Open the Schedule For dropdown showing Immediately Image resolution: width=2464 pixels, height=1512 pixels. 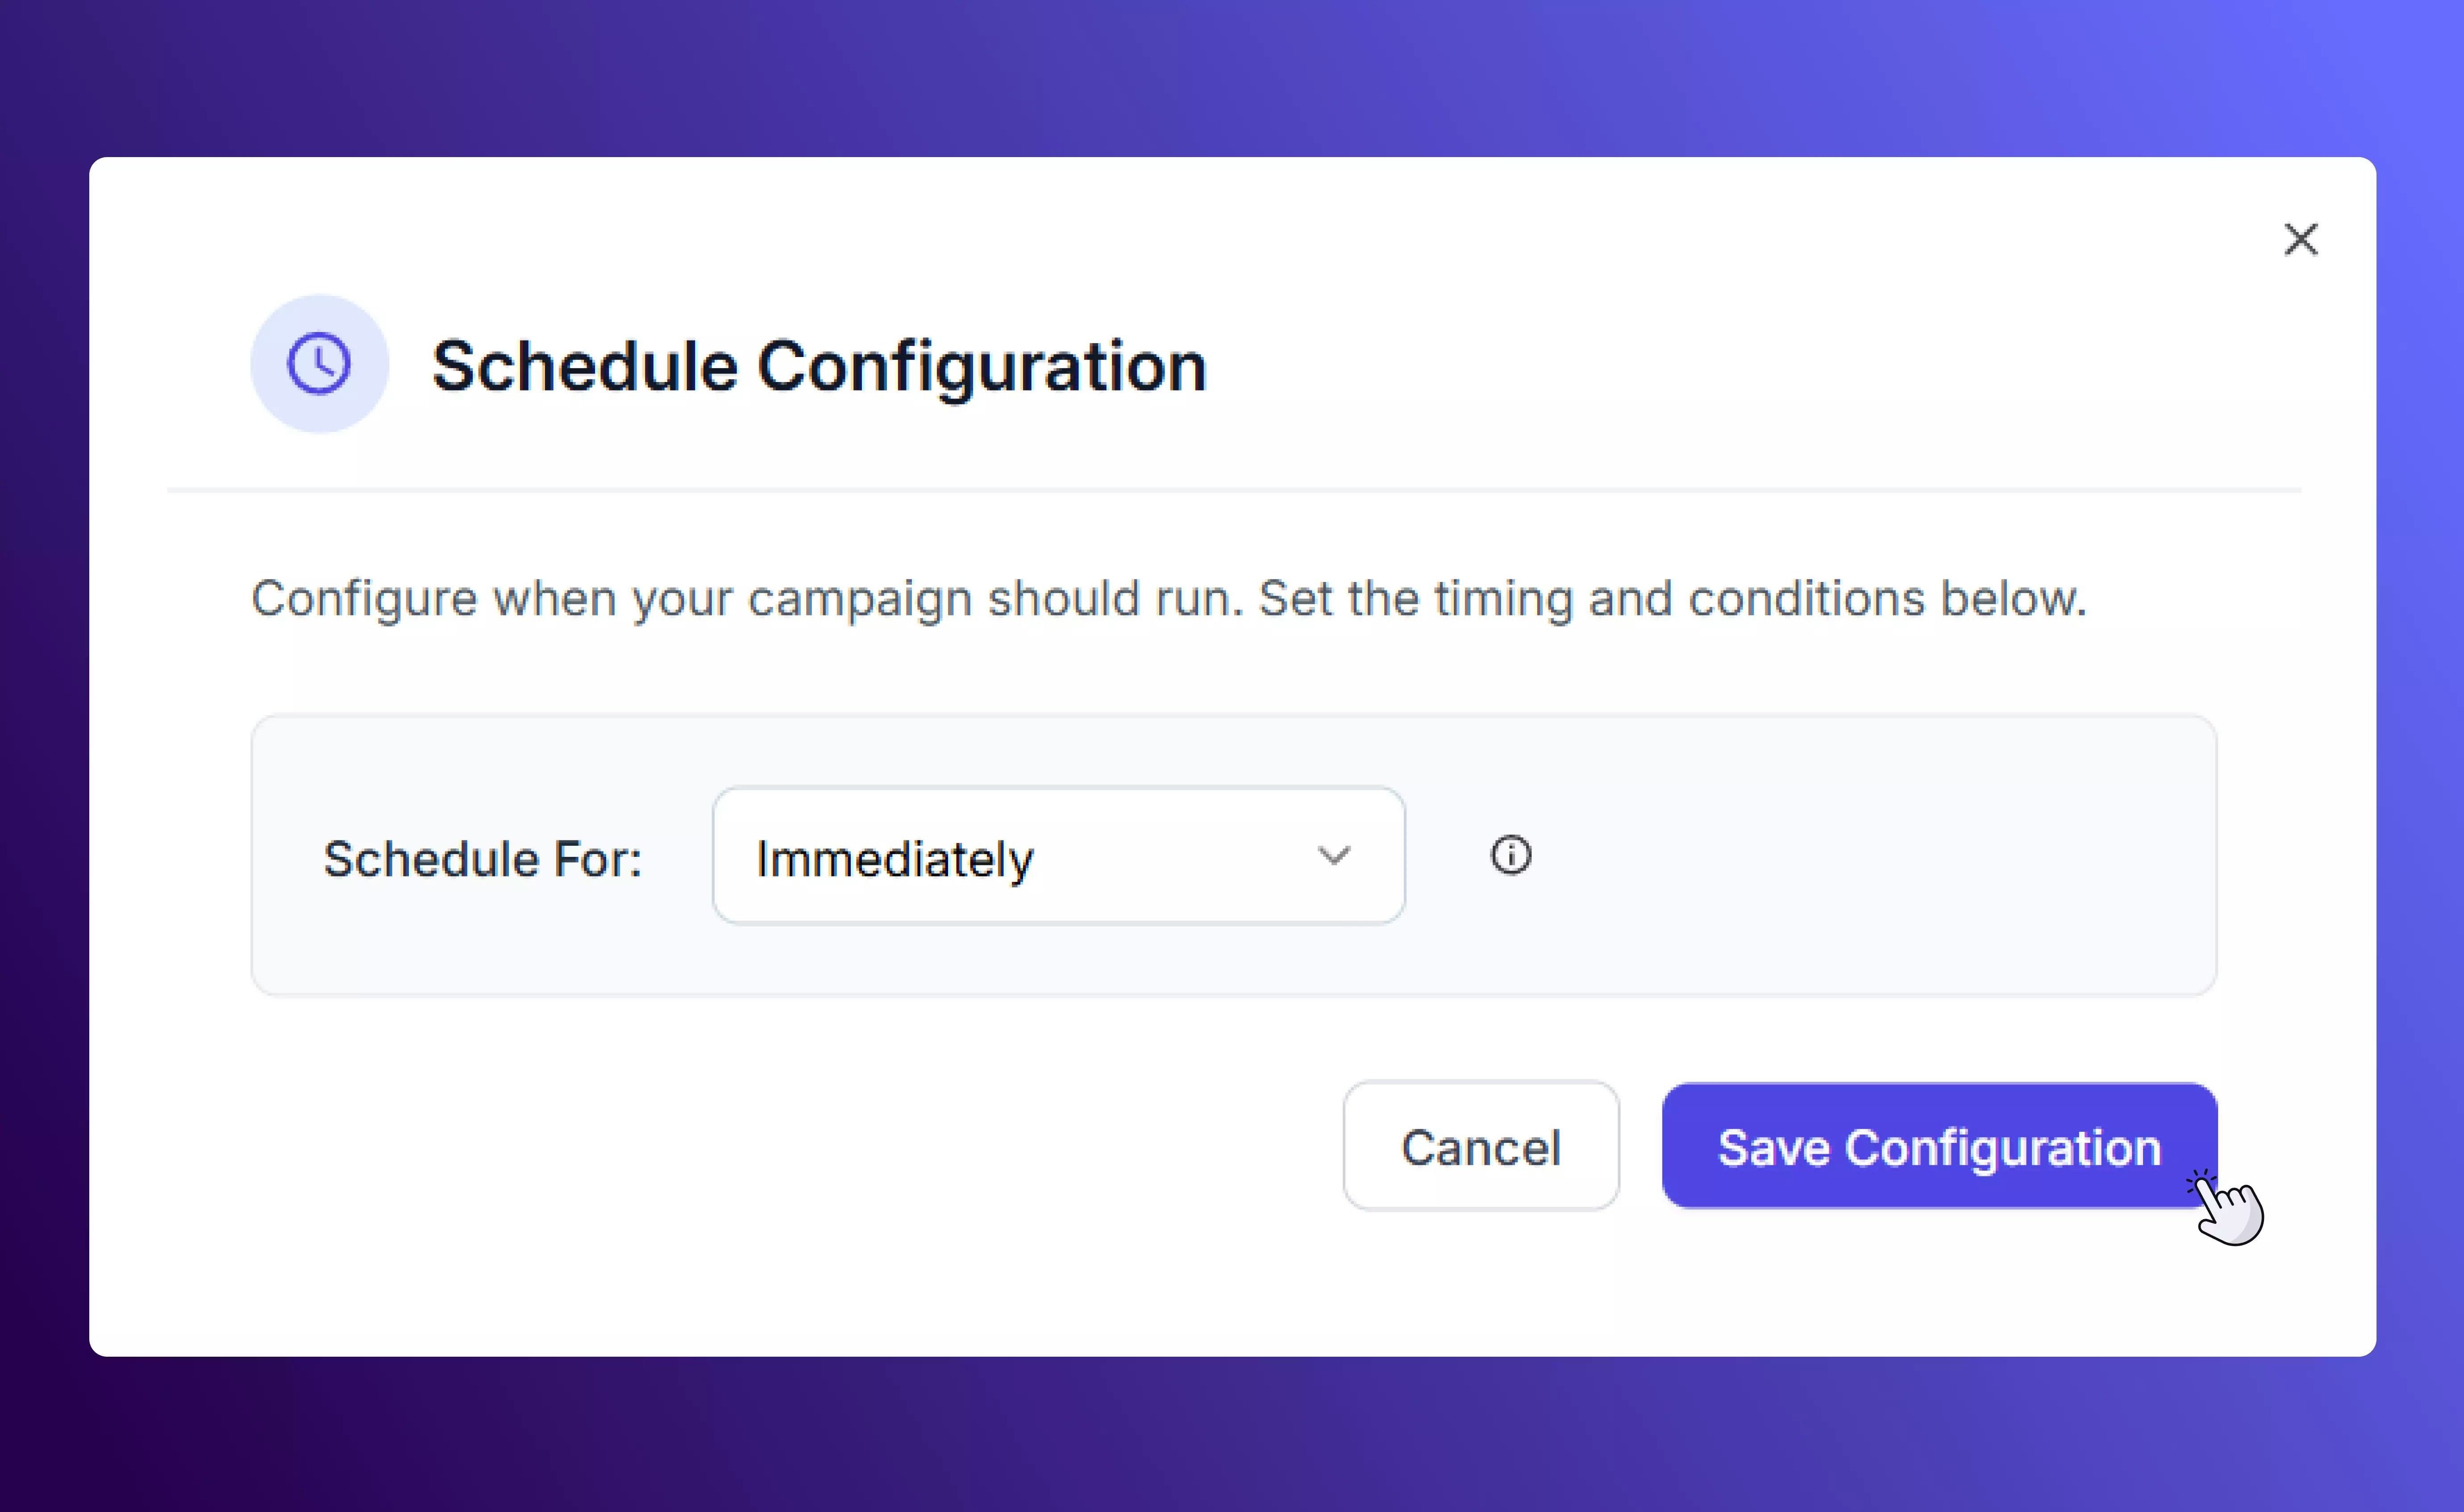click(1058, 856)
